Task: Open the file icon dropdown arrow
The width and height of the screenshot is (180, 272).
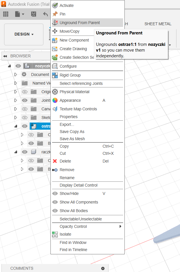Action: 23,14
